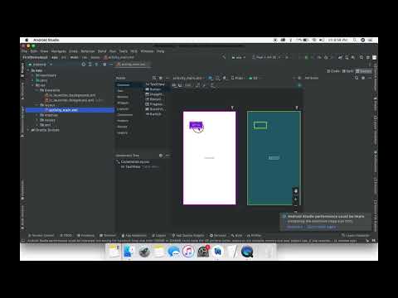Expand the Gradle Scripts node
Image resolution: width=398 pixels, height=298 pixels.
point(28,130)
